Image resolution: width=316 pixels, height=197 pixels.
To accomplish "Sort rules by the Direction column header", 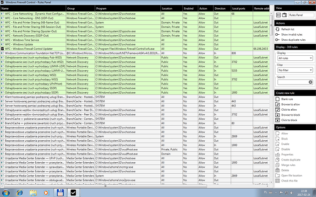I will [222, 8].
